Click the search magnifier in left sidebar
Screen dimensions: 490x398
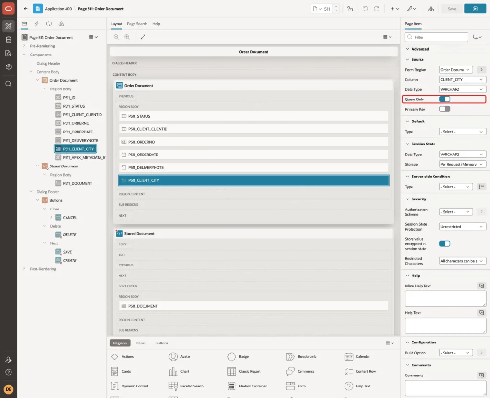point(9,84)
